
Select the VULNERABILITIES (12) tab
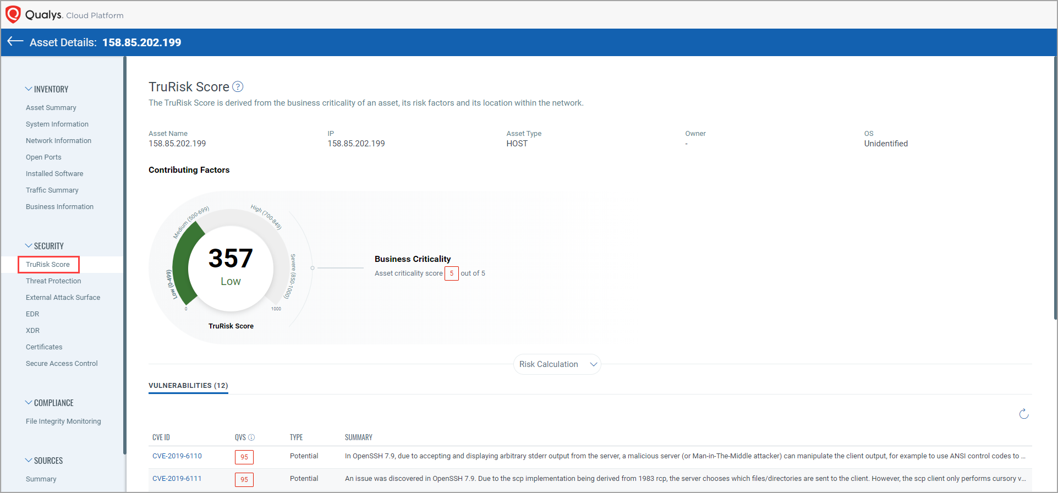(x=188, y=386)
